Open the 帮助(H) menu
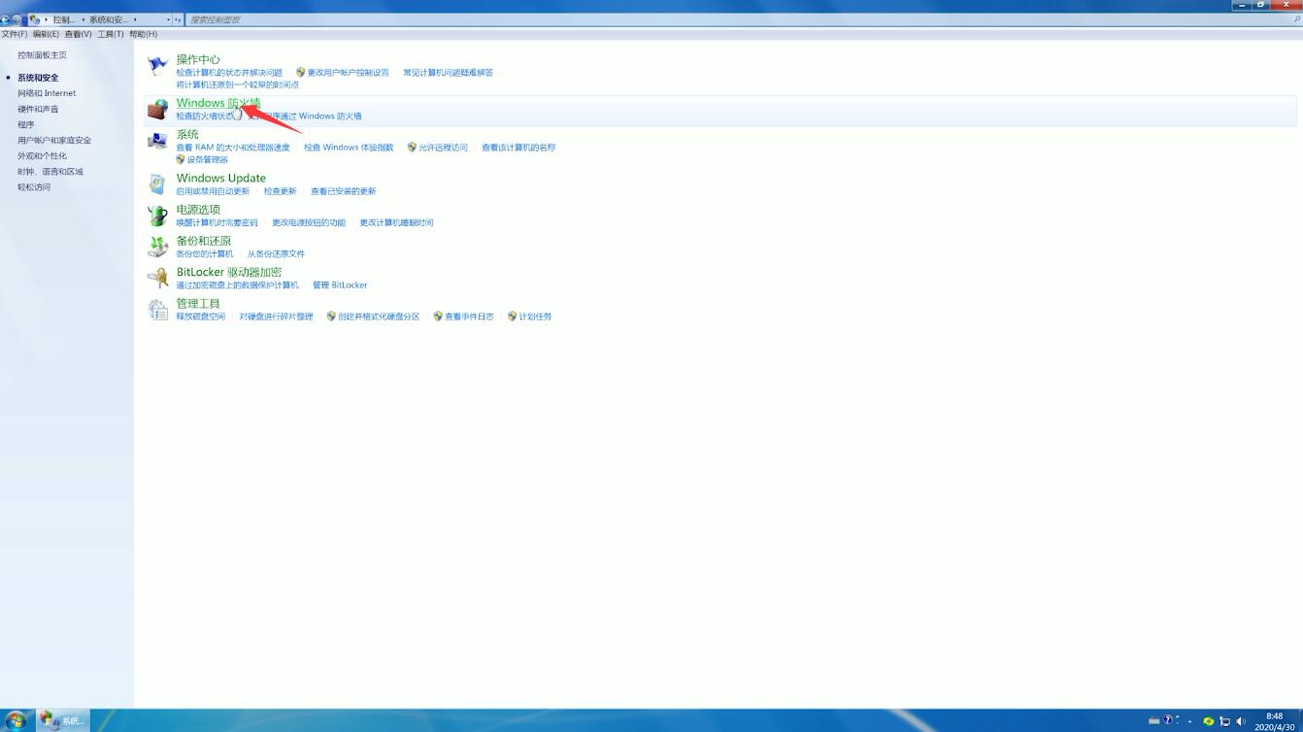Image resolution: width=1303 pixels, height=732 pixels. click(144, 34)
